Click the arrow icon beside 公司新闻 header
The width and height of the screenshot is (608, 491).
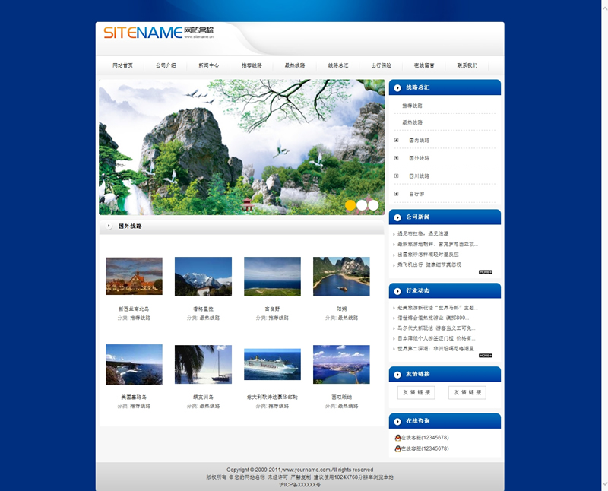397,217
